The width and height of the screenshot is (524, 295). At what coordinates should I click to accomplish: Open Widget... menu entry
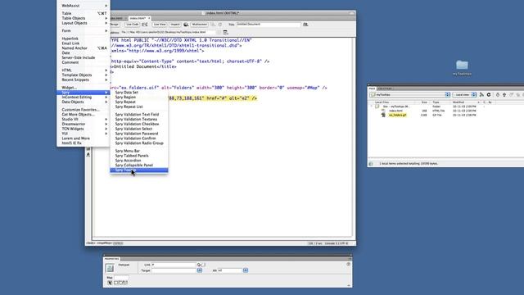pyautogui.click(x=84, y=88)
